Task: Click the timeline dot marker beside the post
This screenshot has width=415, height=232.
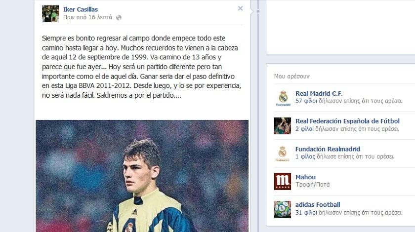Action: [x=258, y=11]
